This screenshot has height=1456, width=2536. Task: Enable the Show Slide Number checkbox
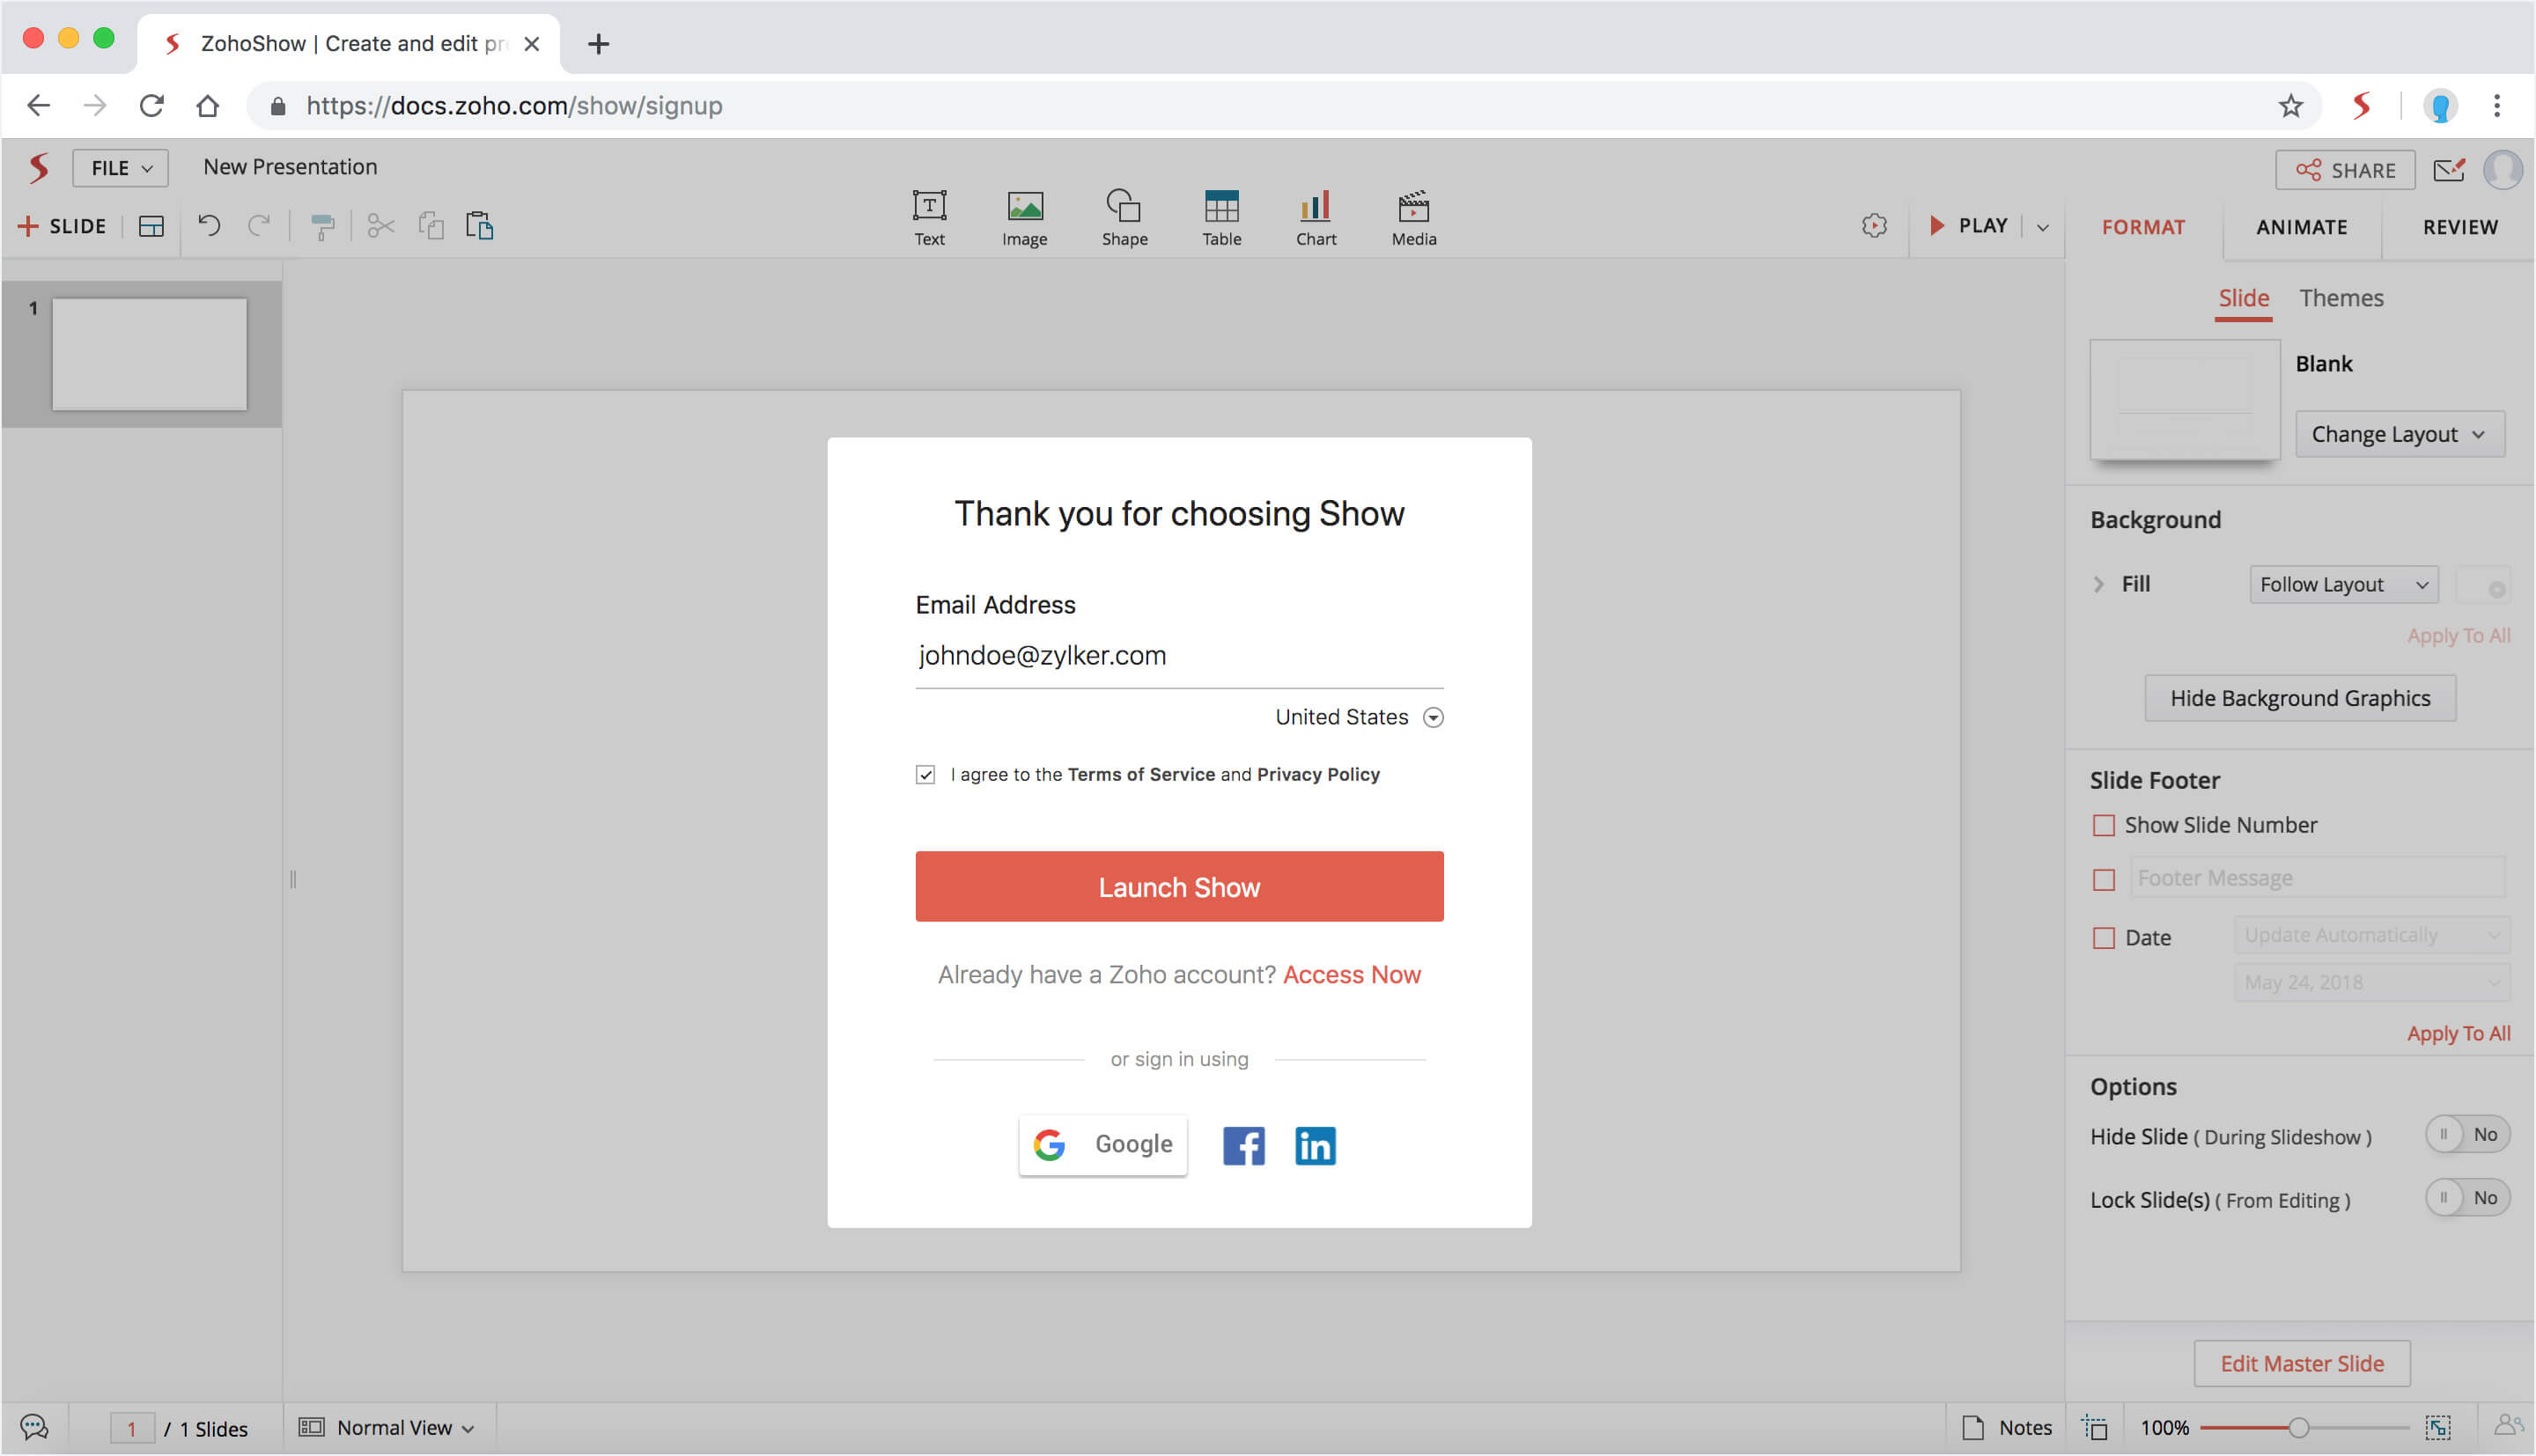click(x=2104, y=826)
